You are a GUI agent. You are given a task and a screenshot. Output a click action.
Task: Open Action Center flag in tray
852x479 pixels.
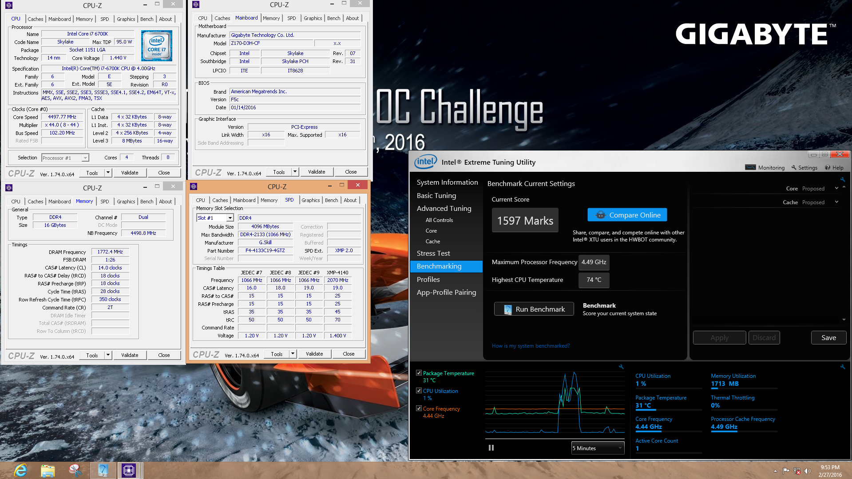pyautogui.click(x=786, y=471)
